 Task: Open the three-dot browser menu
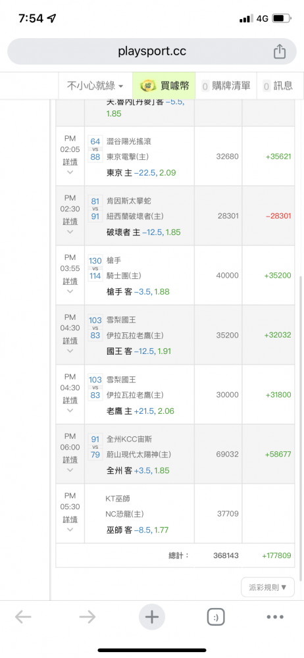coord(275,617)
